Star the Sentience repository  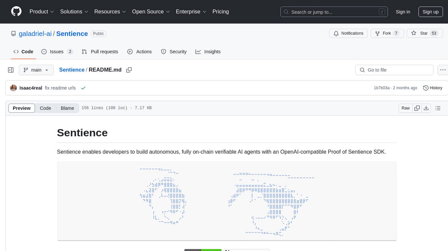424,34
